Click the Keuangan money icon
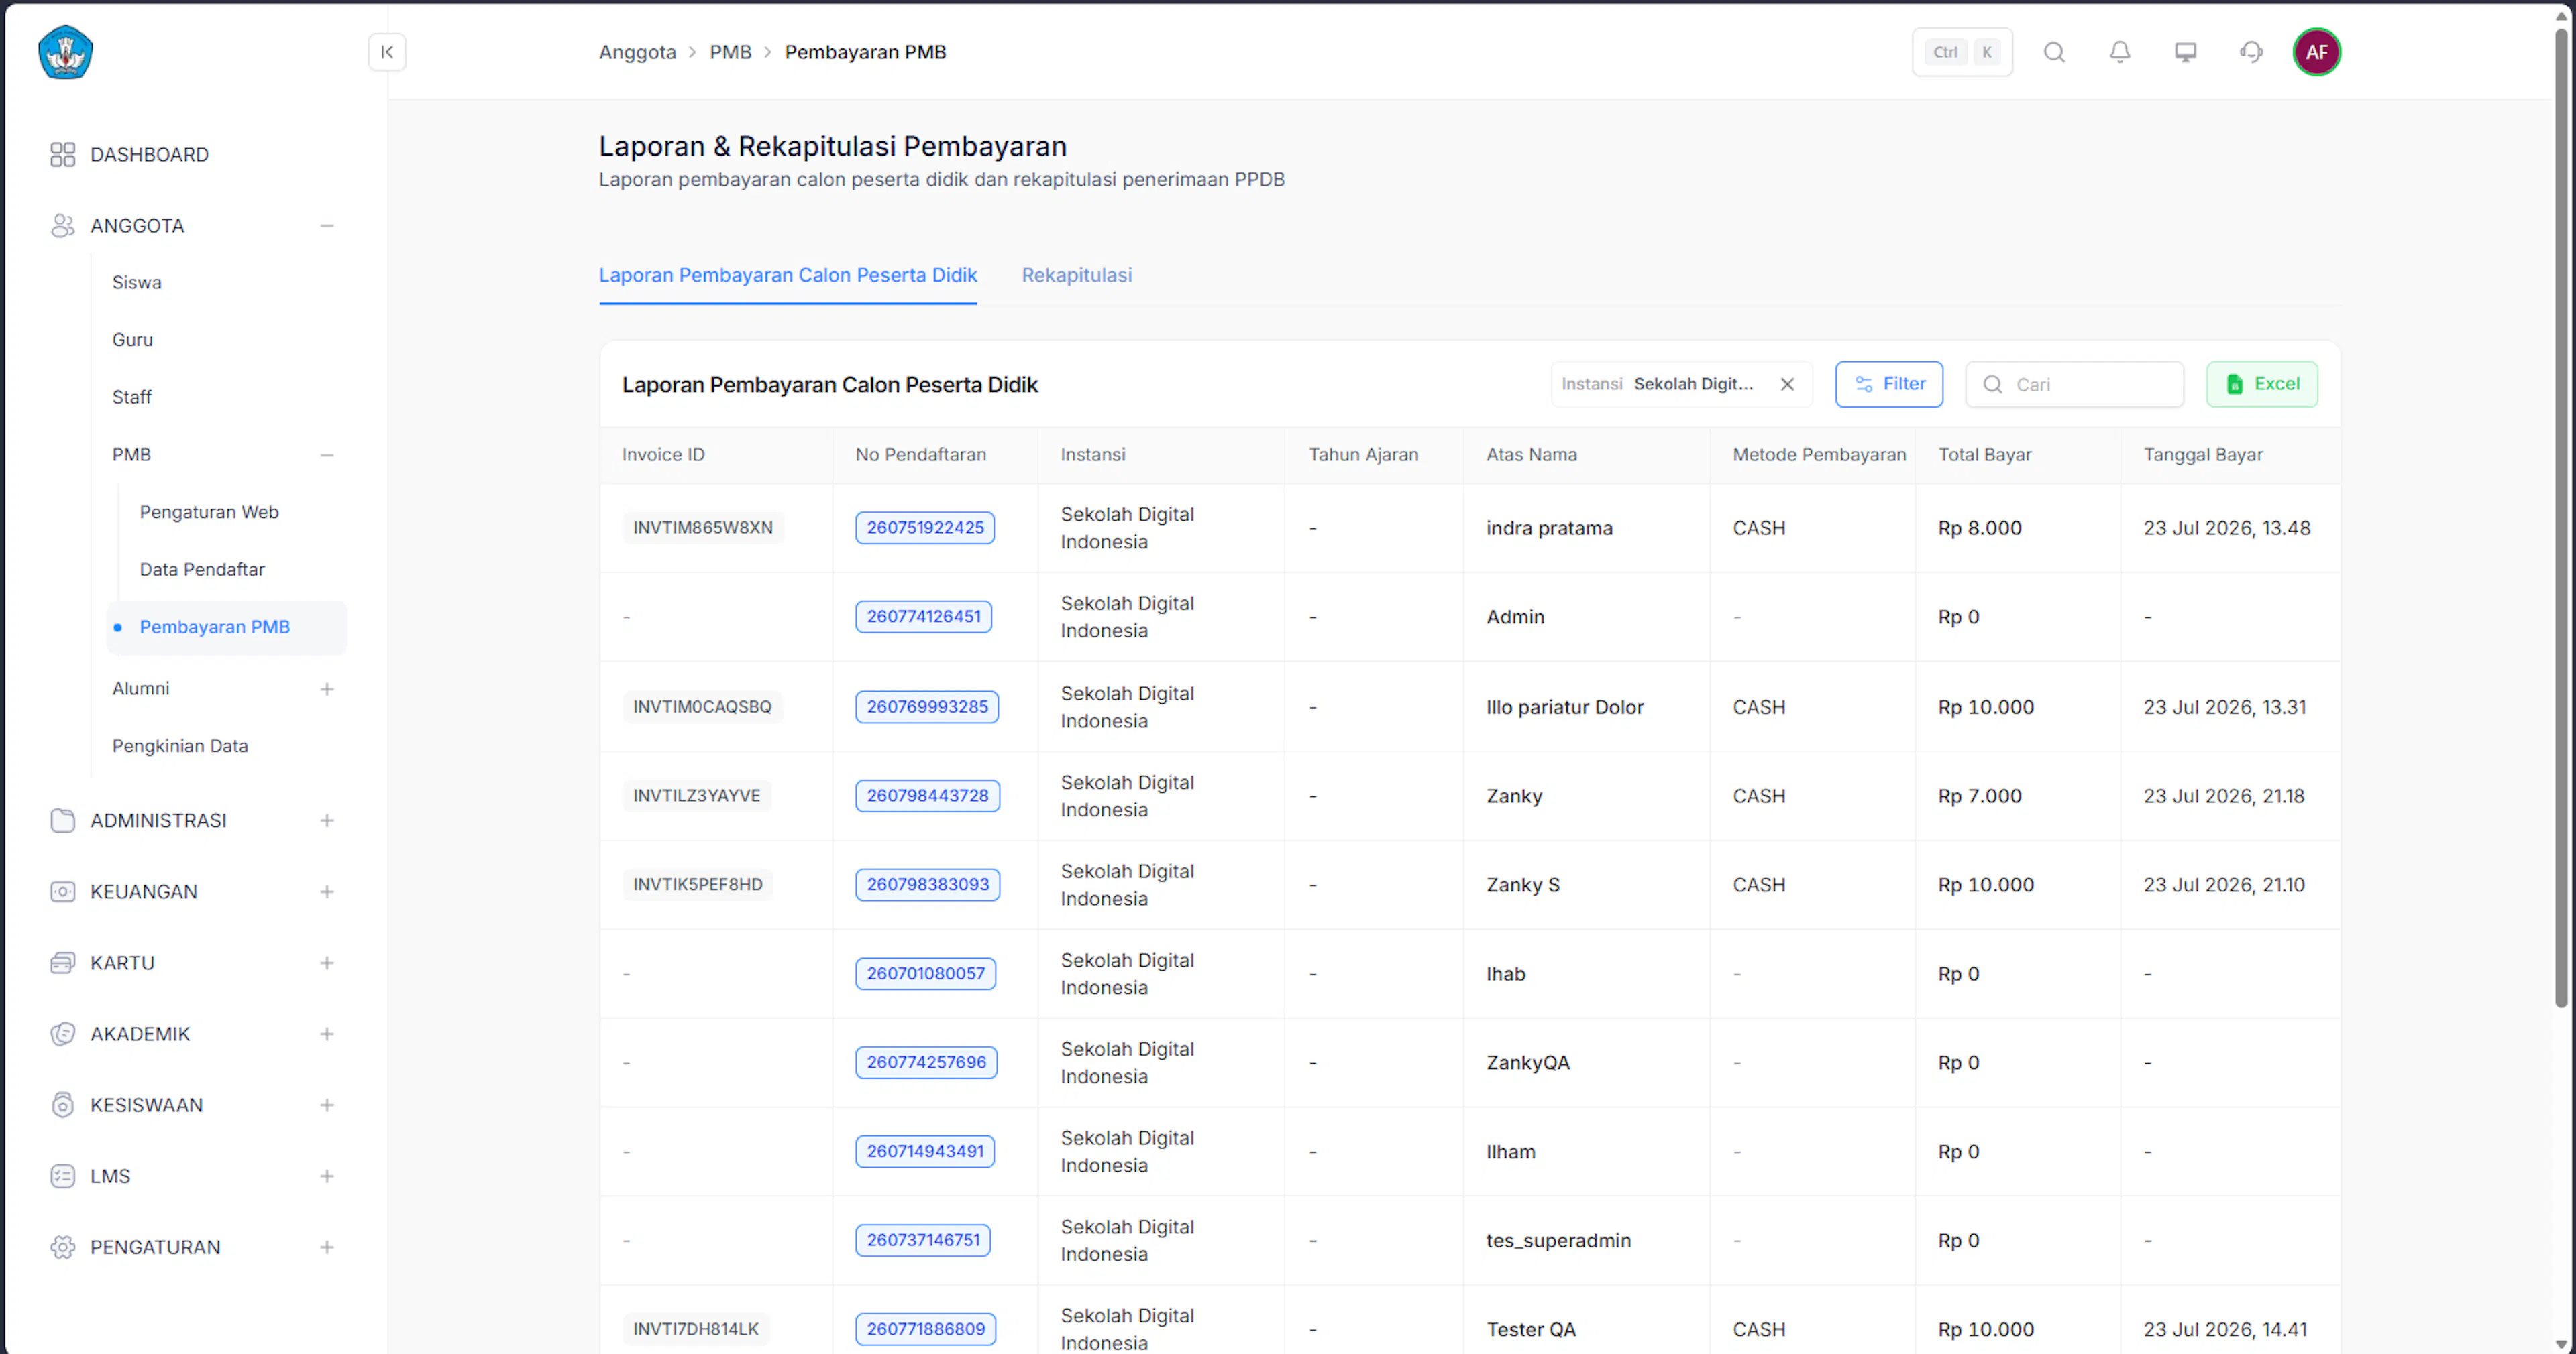This screenshot has width=2576, height=1354. [x=62, y=891]
